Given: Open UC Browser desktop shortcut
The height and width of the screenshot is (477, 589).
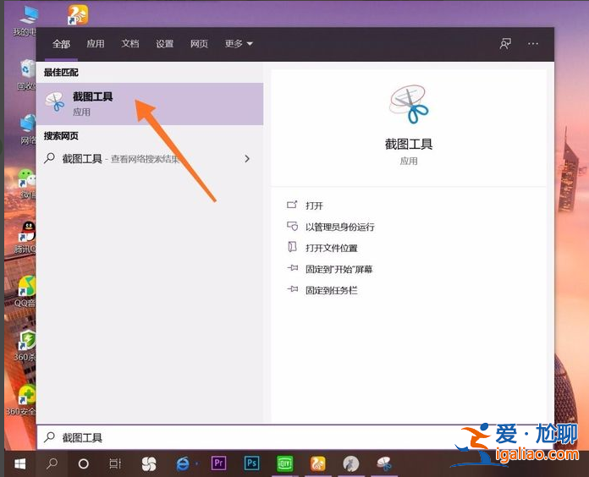Looking at the screenshot, I should (x=78, y=15).
